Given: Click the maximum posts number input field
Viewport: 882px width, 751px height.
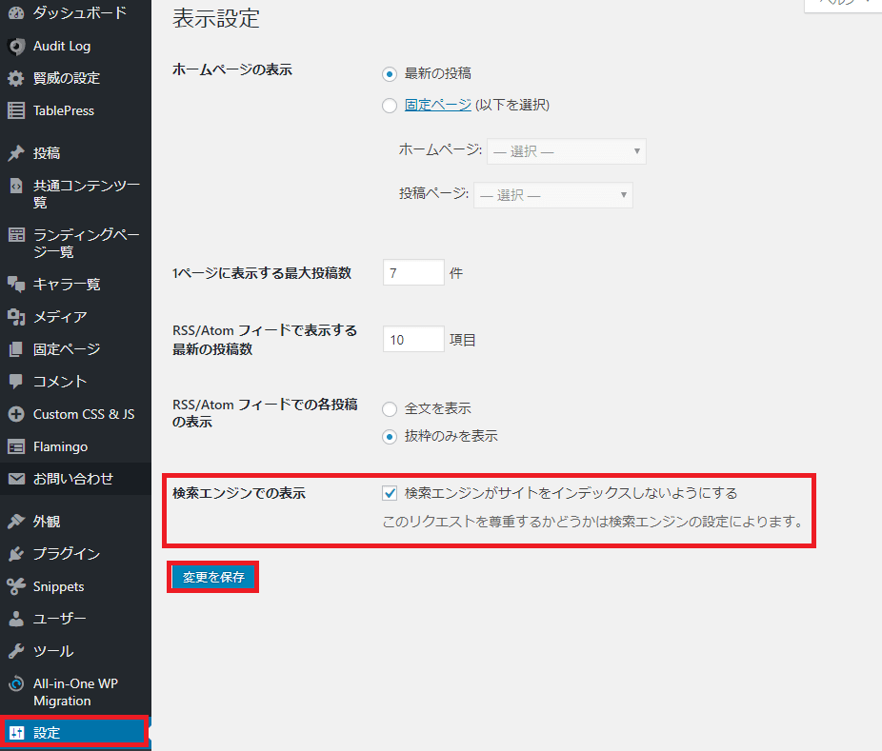Looking at the screenshot, I should tap(412, 271).
